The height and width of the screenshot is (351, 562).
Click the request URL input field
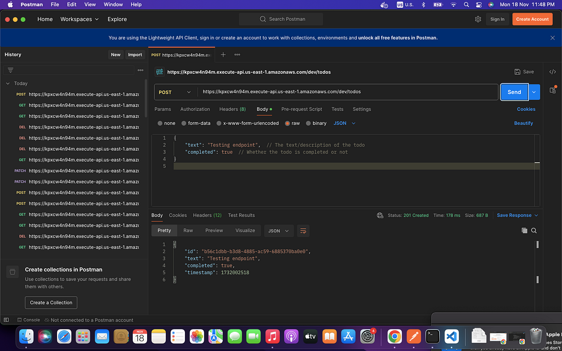(347, 92)
